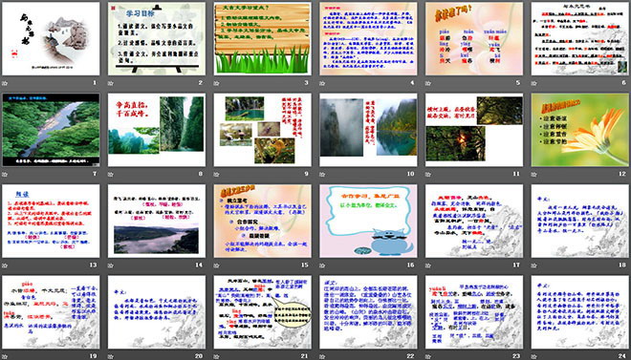The height and width of the screenshot is (360, 631).
Task: Click the animation star icon under slide 15
Action: tap(216, 265)
